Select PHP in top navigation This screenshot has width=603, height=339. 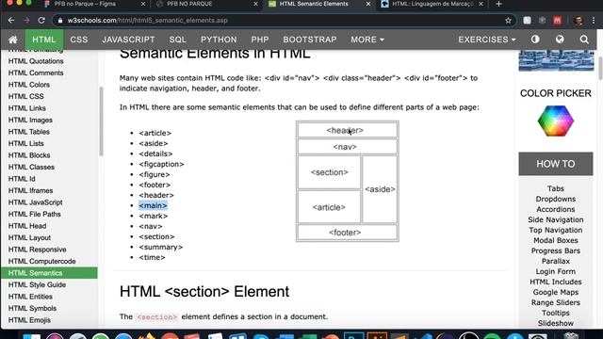pyautogui.click(x=260, y=40)
